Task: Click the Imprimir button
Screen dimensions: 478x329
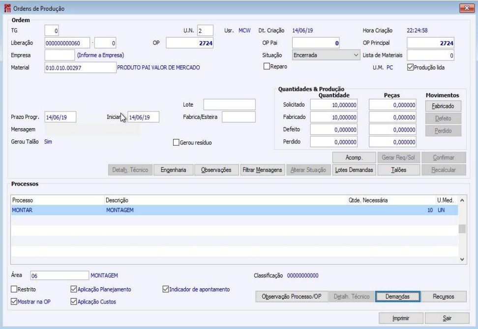Action: (401, 318)
